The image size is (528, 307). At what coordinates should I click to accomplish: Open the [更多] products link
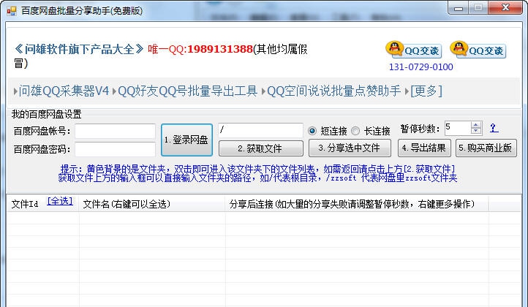pos(426,91)
